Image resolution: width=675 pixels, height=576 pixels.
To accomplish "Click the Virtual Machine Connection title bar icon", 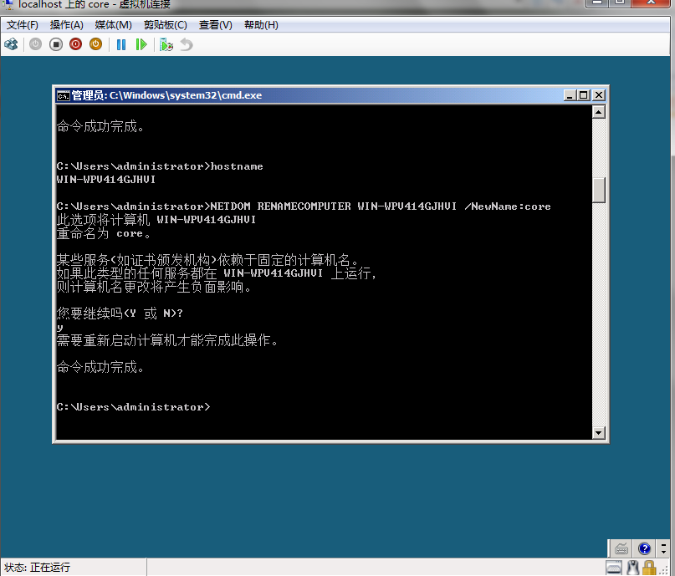I will coord(8,4).
